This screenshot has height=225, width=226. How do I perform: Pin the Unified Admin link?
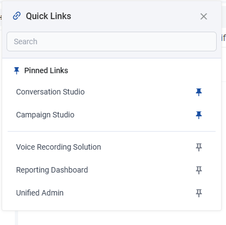click(199, 193)
